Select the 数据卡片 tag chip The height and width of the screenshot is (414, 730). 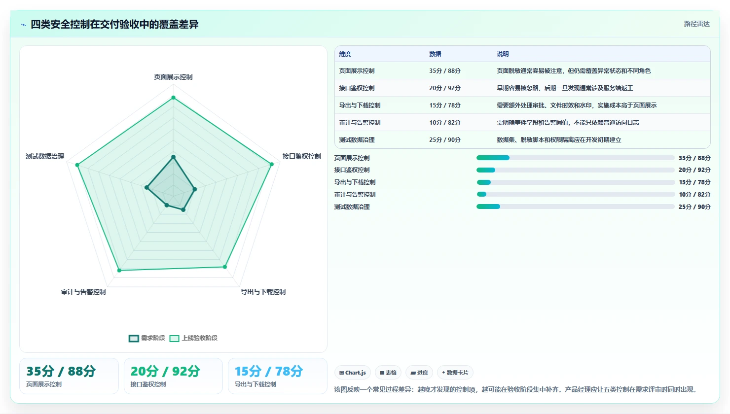[455, 373]
